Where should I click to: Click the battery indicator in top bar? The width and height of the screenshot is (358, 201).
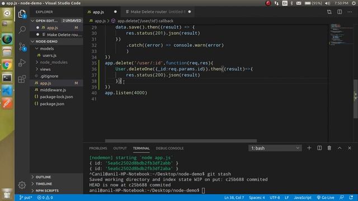coord(313,3)
